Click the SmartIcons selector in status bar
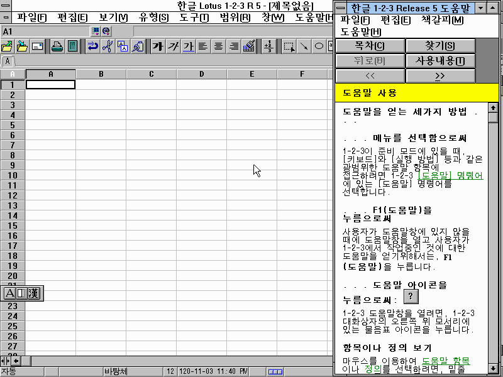Screen dimensions: 503x377 point(275,371)
